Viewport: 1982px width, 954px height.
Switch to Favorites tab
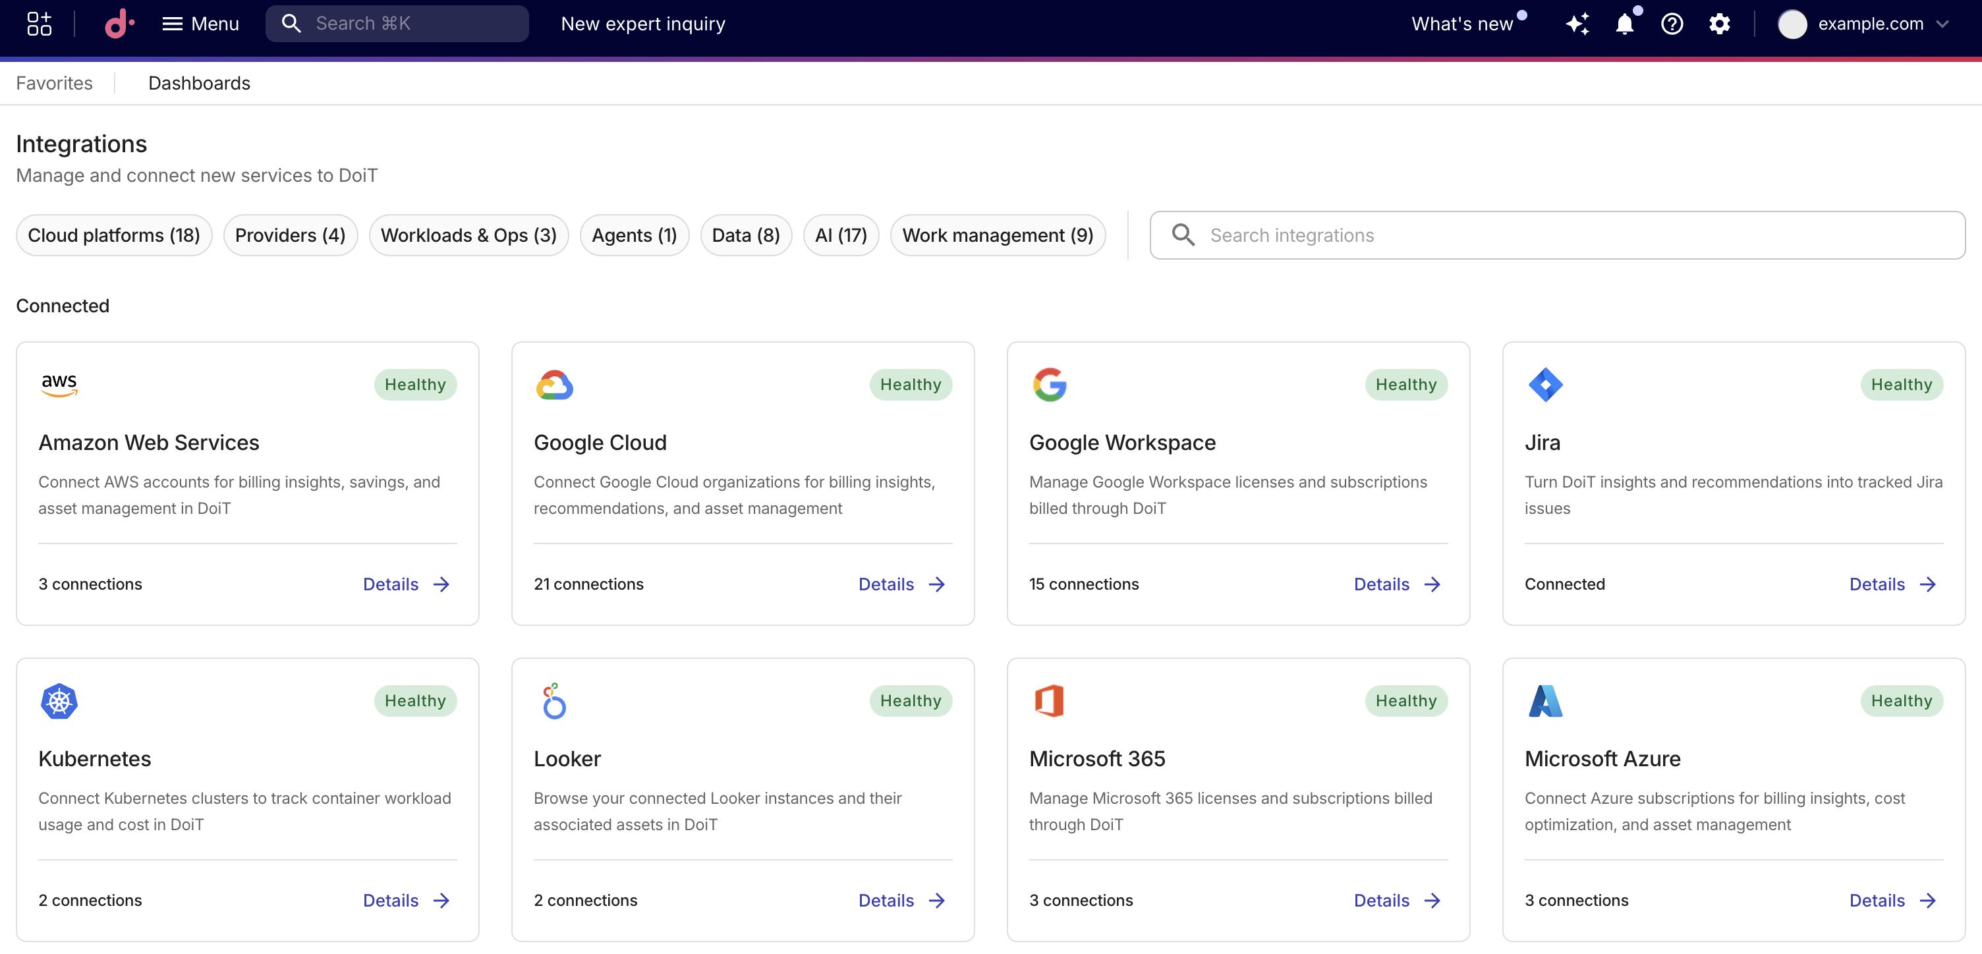54,83
